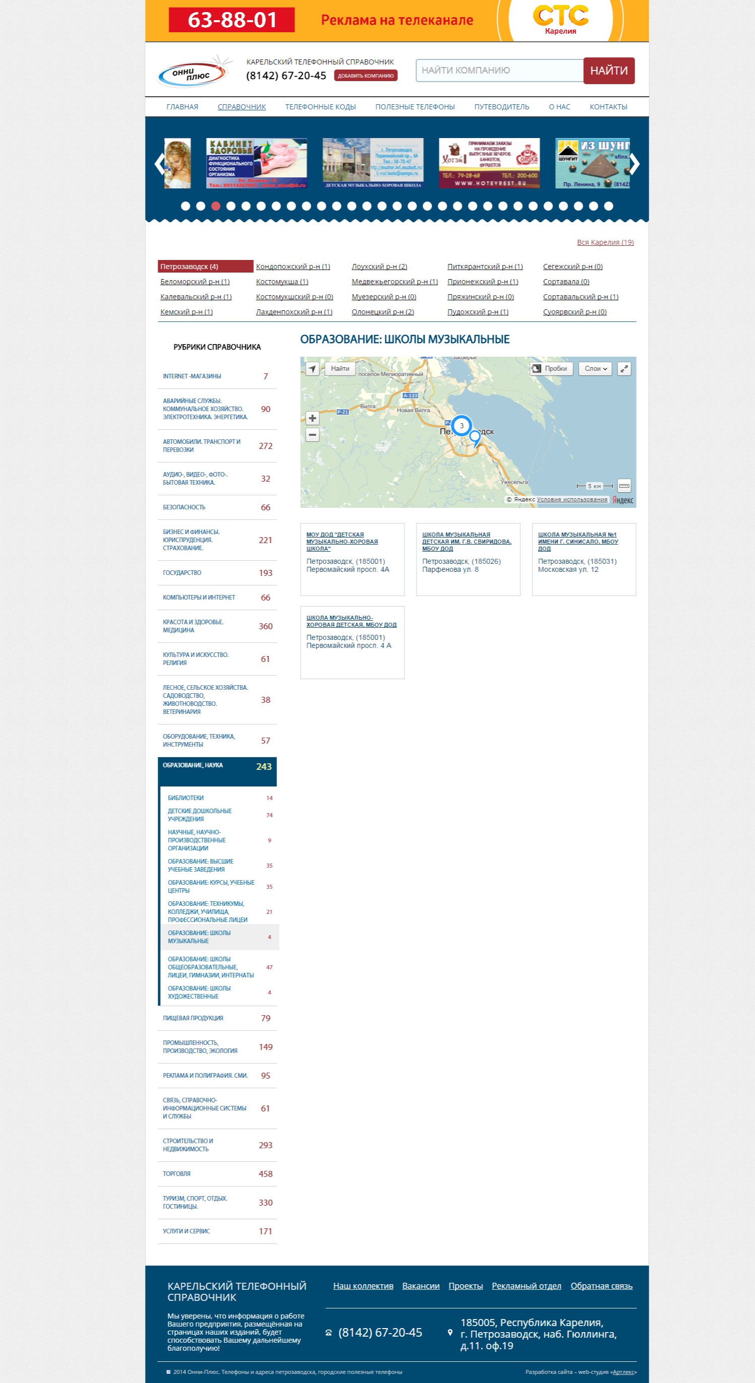
Task: Expand the АВТОМОБИЛИ. ТРАНСПОРТ И ПЕРЕВОЗКИ rubric
Action: click(217, 445)
